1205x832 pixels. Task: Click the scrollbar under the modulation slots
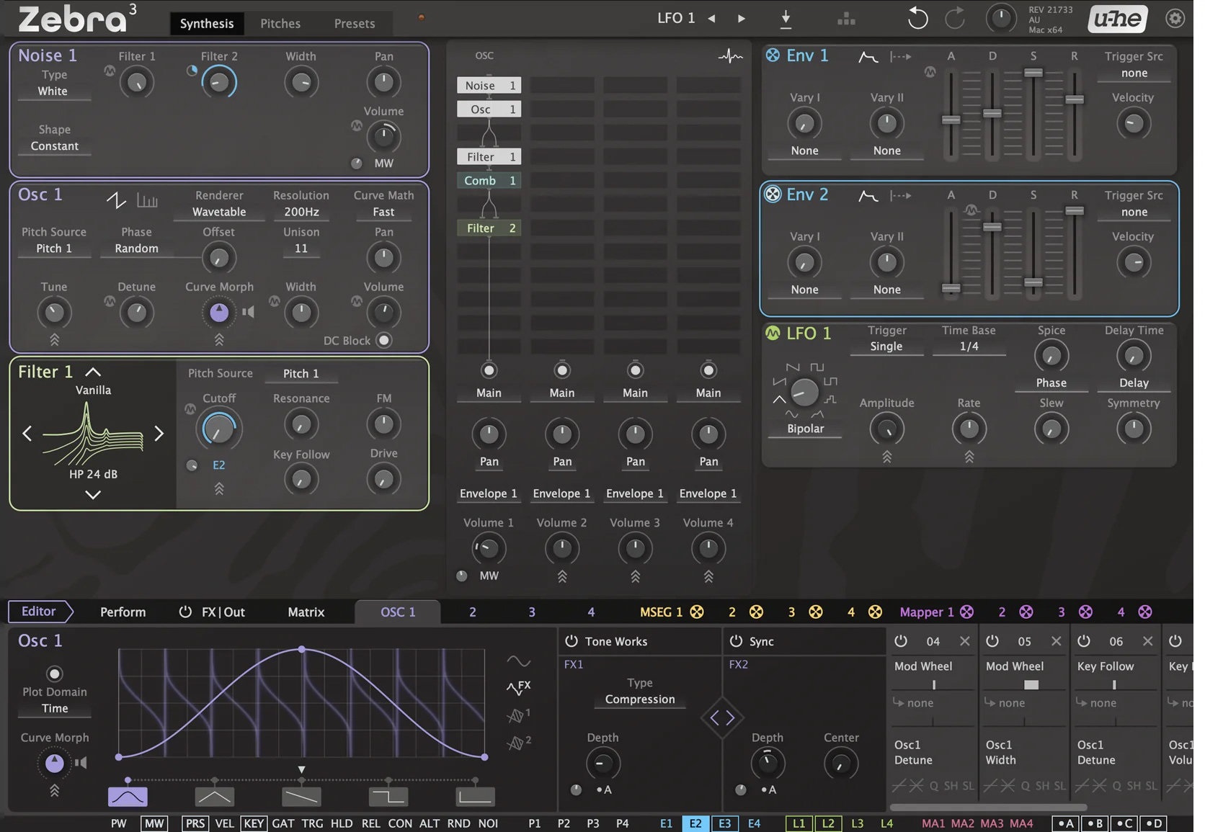tap(989, 807)
